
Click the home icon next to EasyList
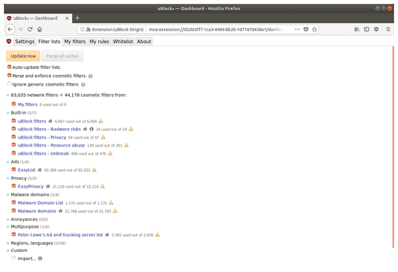tap(40, 170)
